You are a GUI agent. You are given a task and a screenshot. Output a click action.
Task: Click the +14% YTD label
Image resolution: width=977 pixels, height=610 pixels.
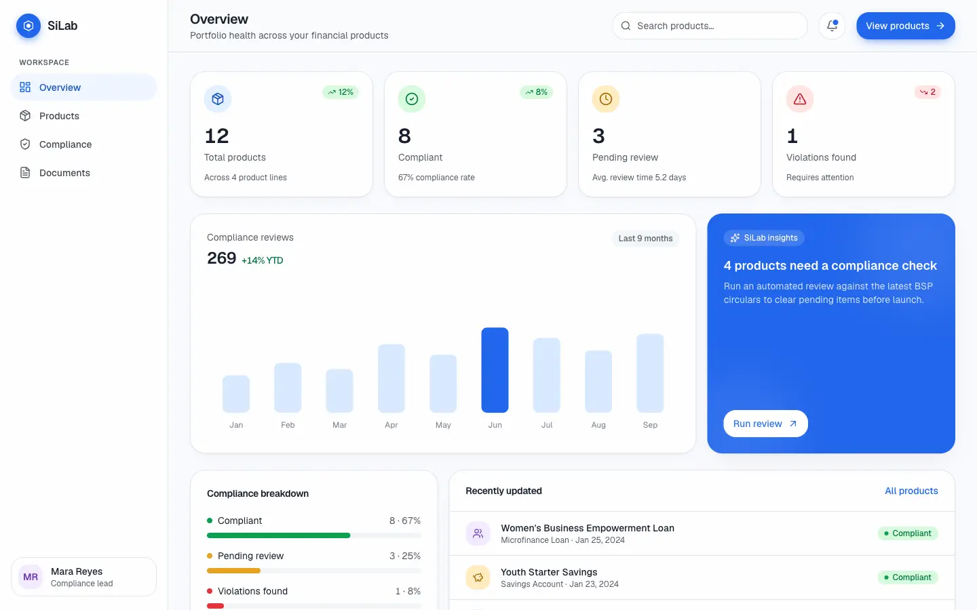pos(263,260)
